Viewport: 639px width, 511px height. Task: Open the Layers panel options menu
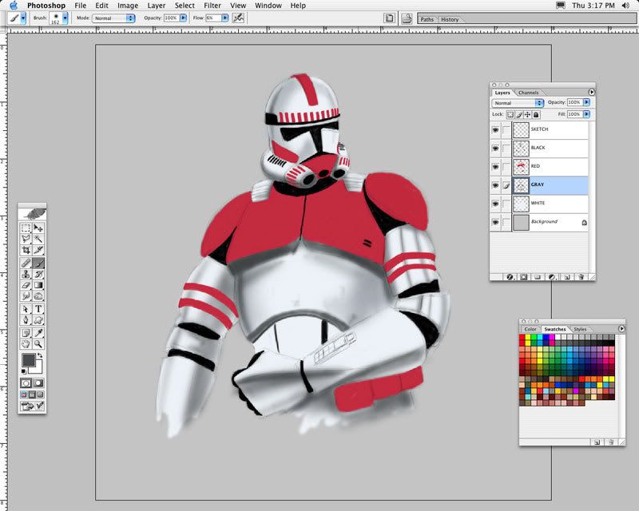[x=591, y=92]
